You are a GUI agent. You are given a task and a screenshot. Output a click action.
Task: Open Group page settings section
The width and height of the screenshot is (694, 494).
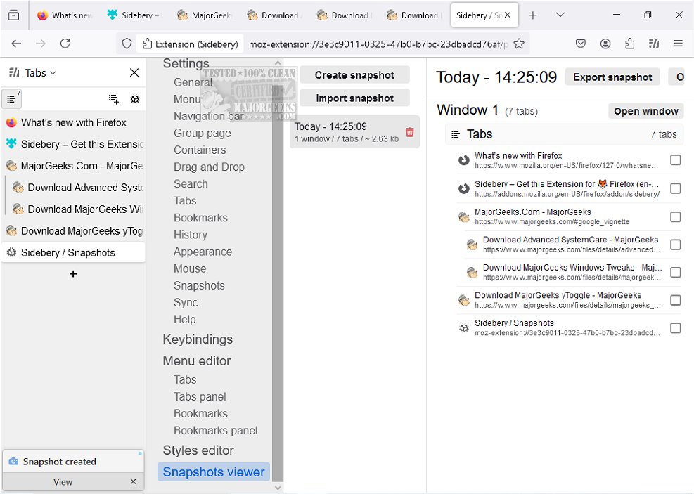(203, 133)
